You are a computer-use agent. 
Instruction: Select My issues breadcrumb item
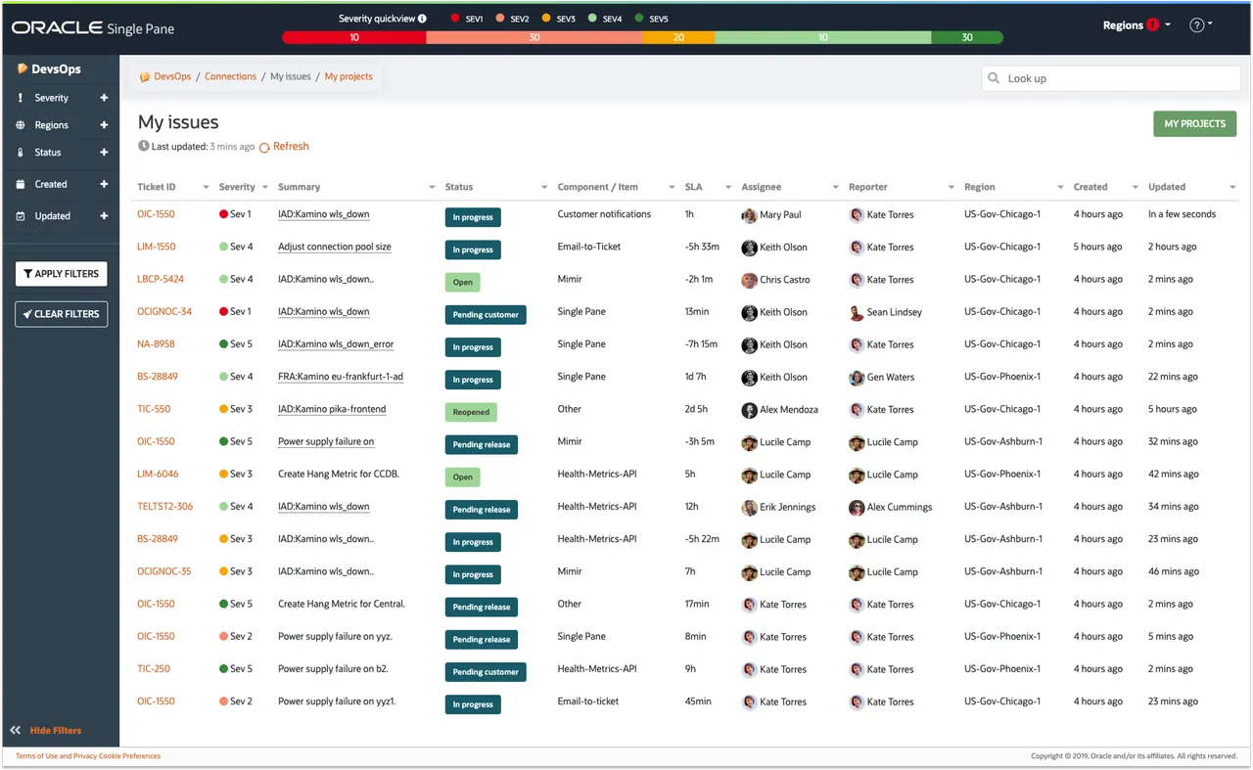tap(291, 76)
